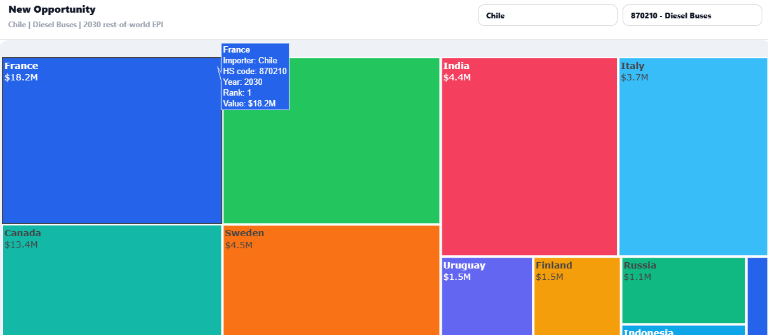This screenshot has width=768, height=335.
Task: Click the green Russia $1.1M tile
Action: coord(684,291)
